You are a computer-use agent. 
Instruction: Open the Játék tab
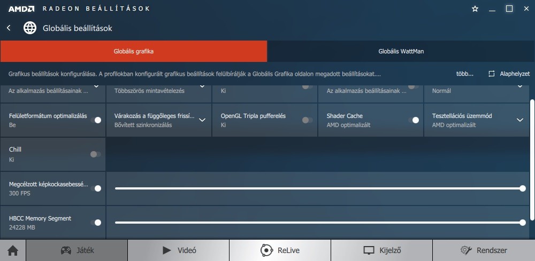click(77, 251)
